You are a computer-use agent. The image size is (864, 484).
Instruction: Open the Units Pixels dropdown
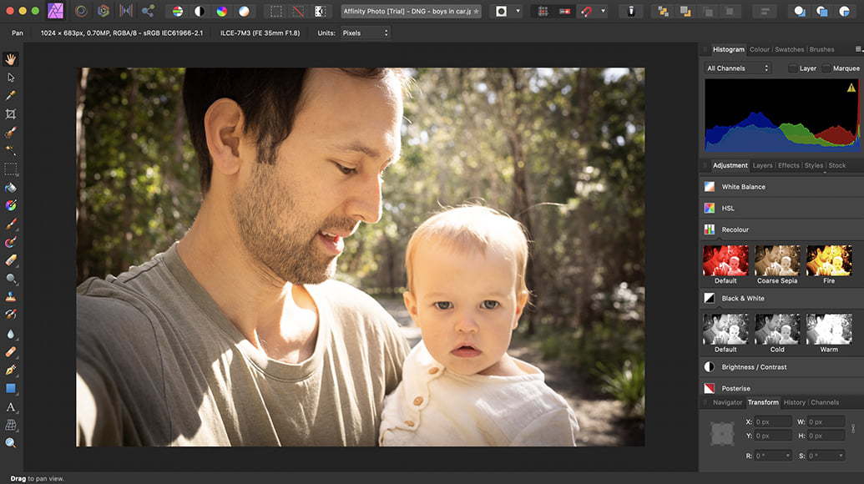pos(364,33)
